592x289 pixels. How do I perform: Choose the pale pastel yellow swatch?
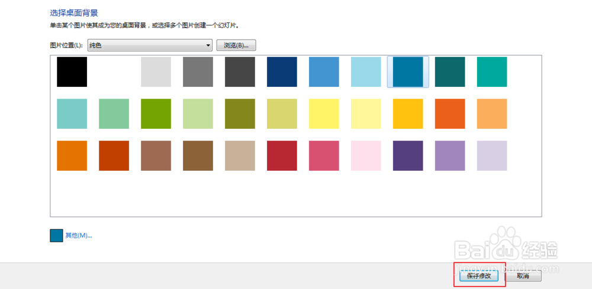366,114
